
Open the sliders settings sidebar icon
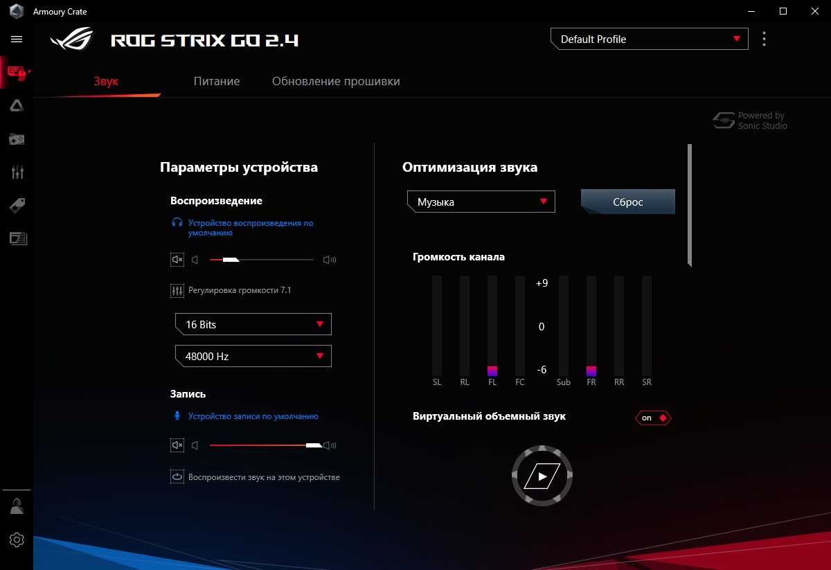[x=17, y=172]
